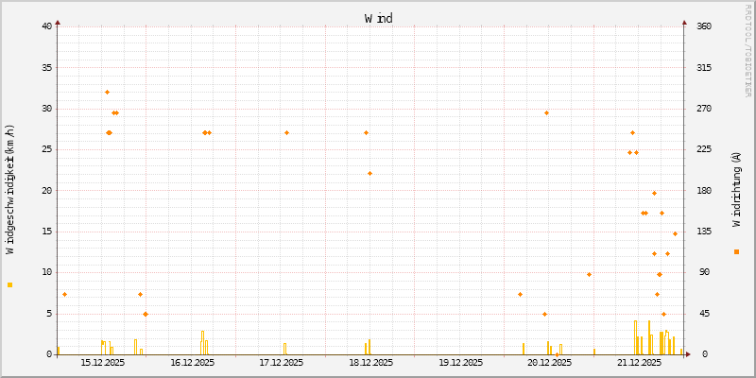The image size is (756, 378).
Task: Click the 40 tick on left axis
Action: (x=46, y=26)
